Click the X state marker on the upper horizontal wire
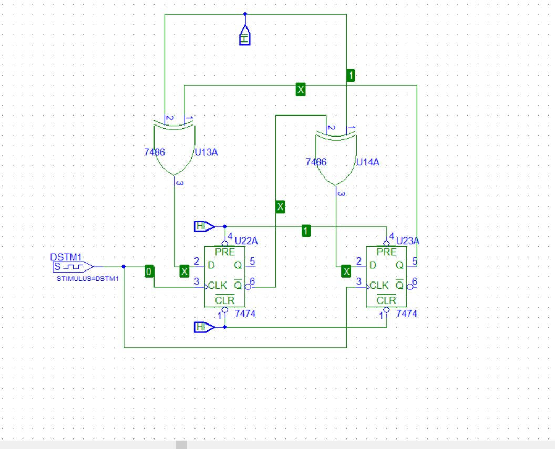The image size is (555, 449). (301, 89)
